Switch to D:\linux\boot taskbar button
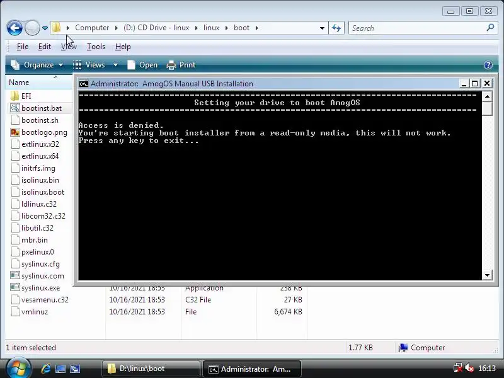 151,369
